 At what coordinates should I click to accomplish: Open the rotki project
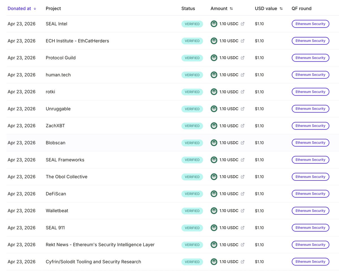coord(50,92)
